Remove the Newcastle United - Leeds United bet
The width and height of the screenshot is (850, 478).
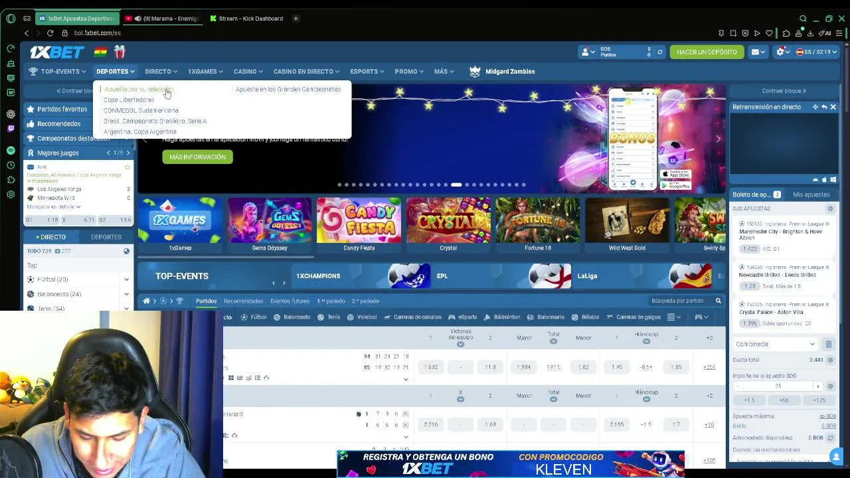[827, 267]
